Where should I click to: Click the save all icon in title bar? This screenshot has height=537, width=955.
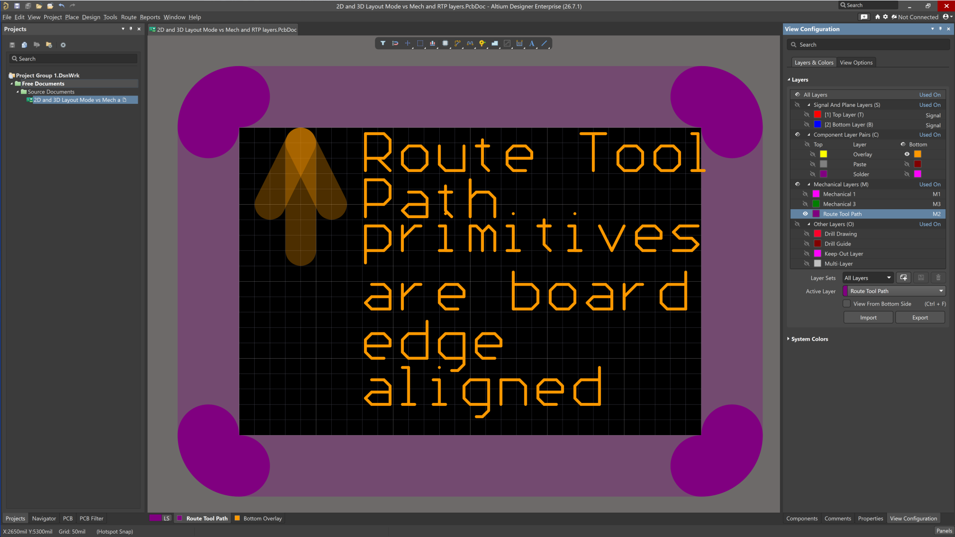[28, 6]
